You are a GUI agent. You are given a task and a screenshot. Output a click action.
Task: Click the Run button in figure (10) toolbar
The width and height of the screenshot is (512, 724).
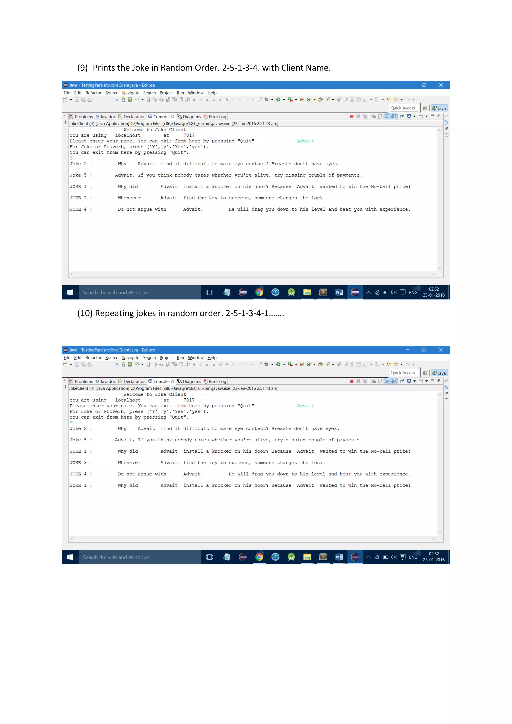click(x=278, y=364)
